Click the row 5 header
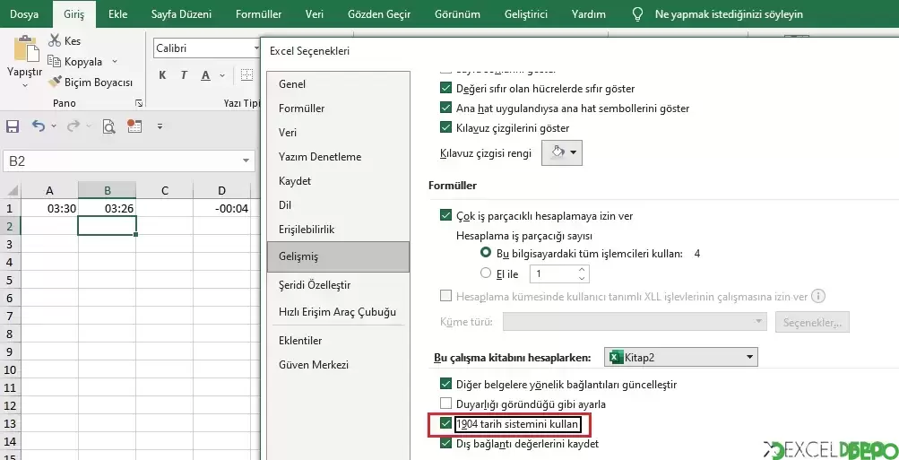 point(11,280)
